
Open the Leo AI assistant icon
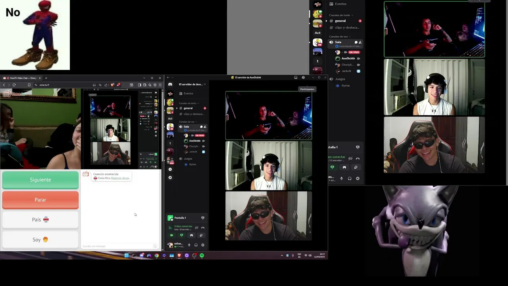150,85
